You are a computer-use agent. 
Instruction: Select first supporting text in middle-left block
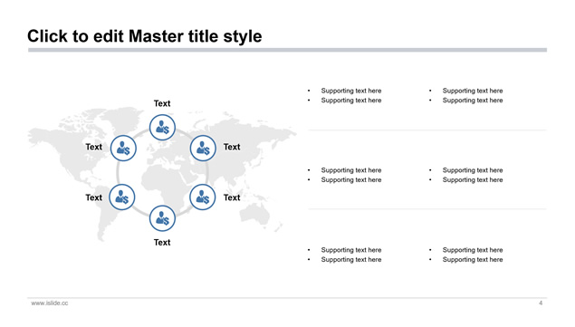tap(351, 170)
